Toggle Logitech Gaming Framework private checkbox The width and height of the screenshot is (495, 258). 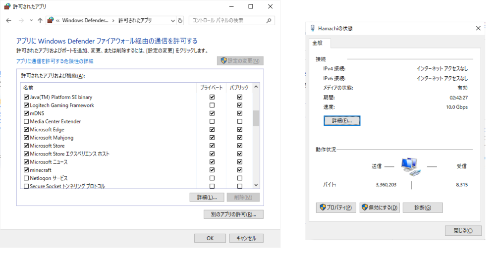[212, 105]
